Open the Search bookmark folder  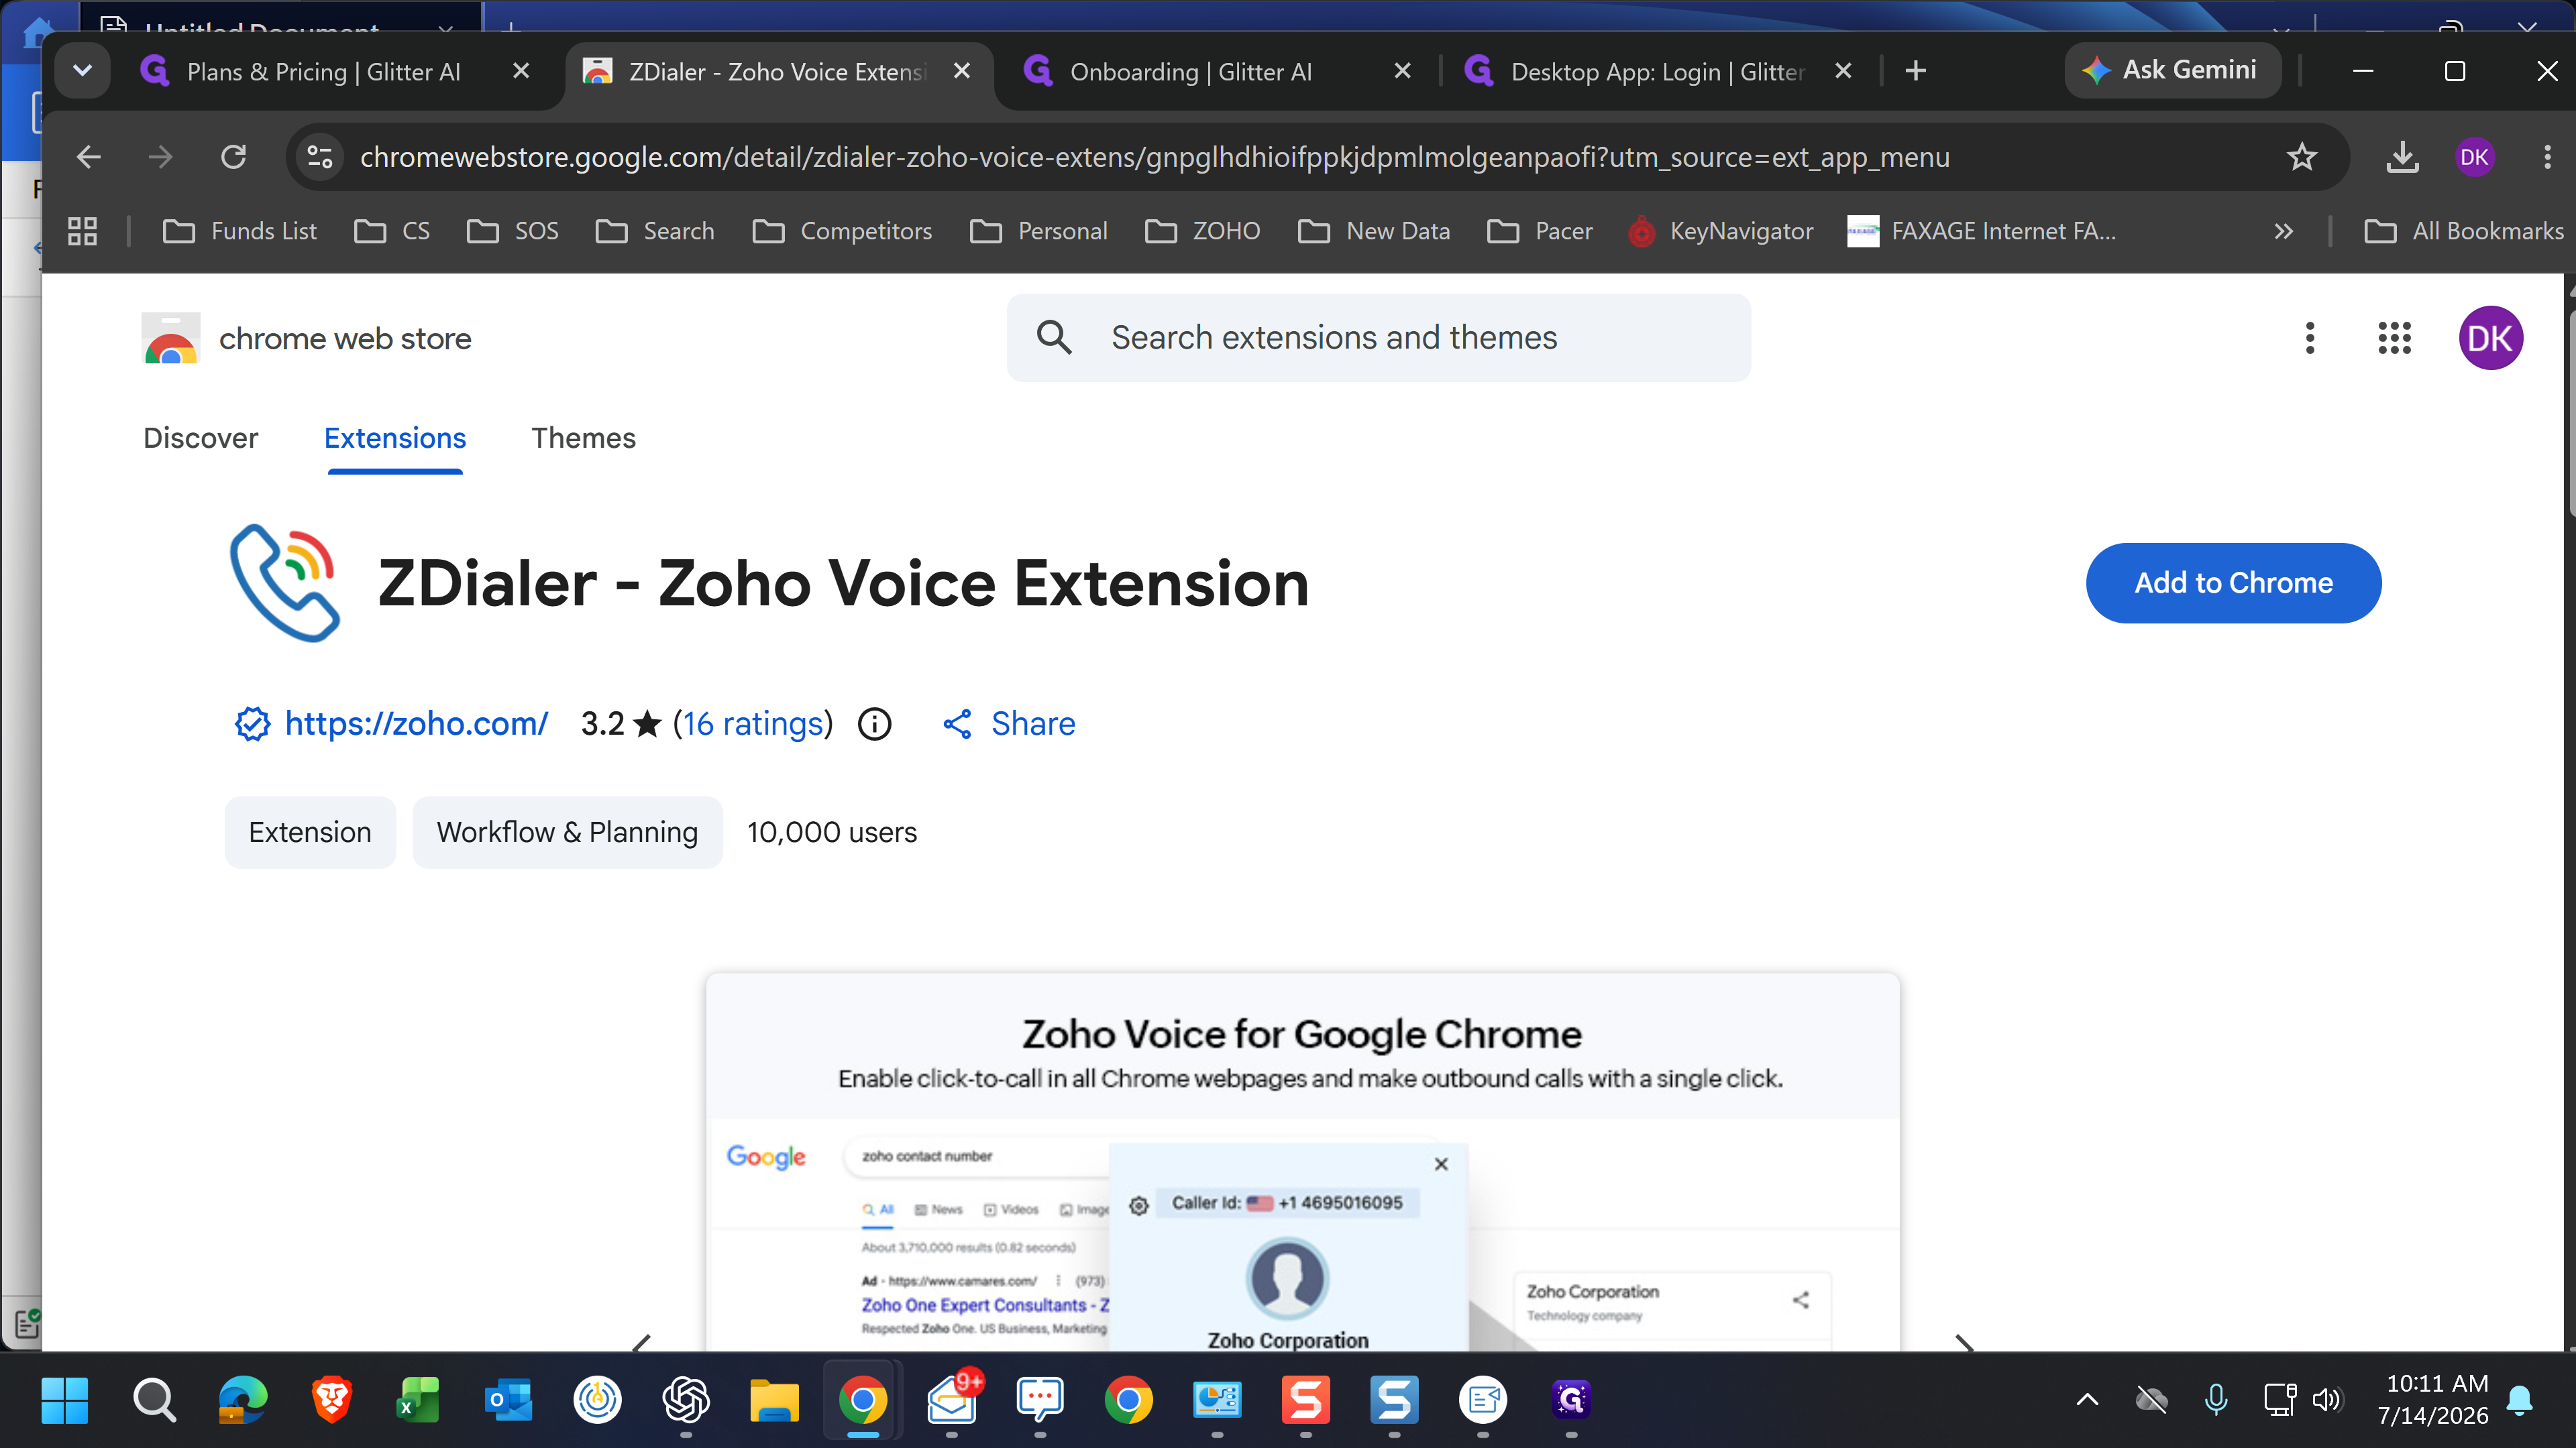click(655, 231)
